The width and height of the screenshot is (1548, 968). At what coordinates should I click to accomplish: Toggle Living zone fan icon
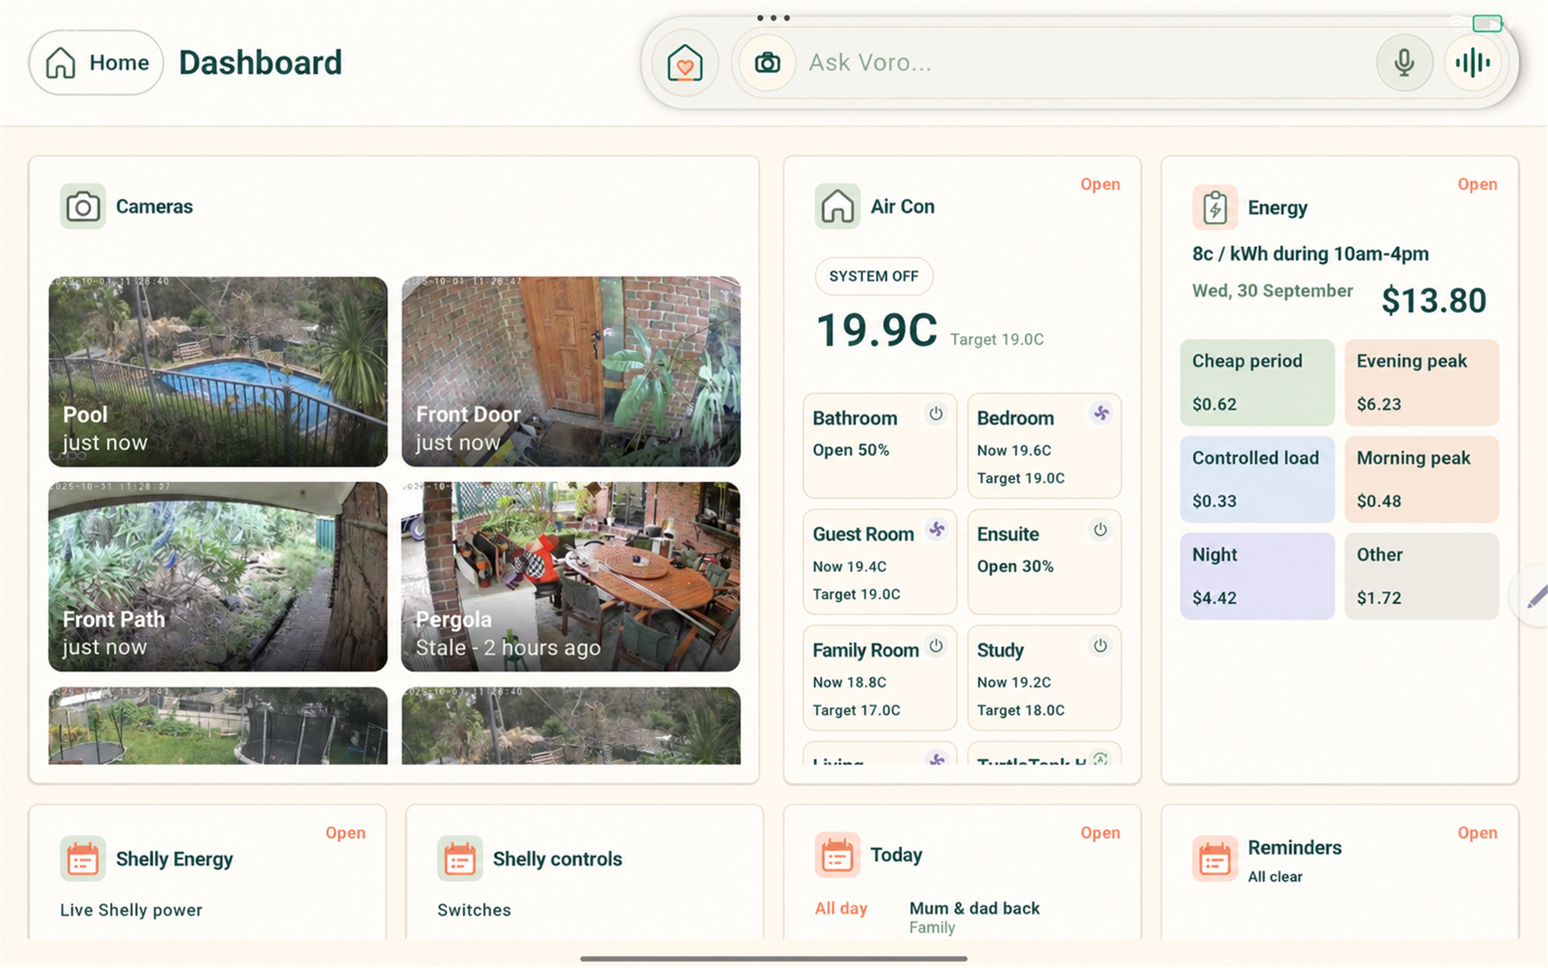pos(936,758)
